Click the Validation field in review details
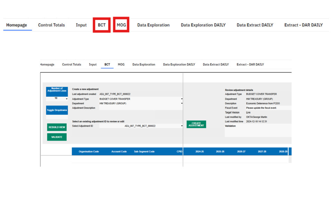 [x=257, y=132]
